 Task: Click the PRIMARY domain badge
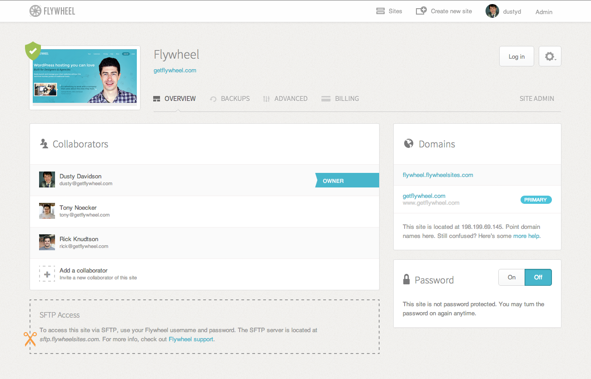tap(536, 200)
